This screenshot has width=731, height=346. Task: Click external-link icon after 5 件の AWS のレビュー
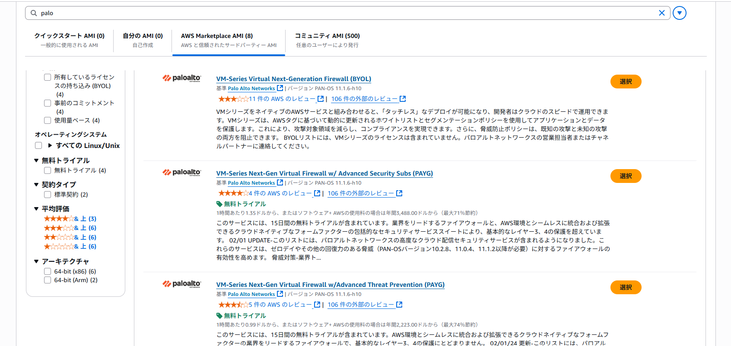tap(317, 305)
